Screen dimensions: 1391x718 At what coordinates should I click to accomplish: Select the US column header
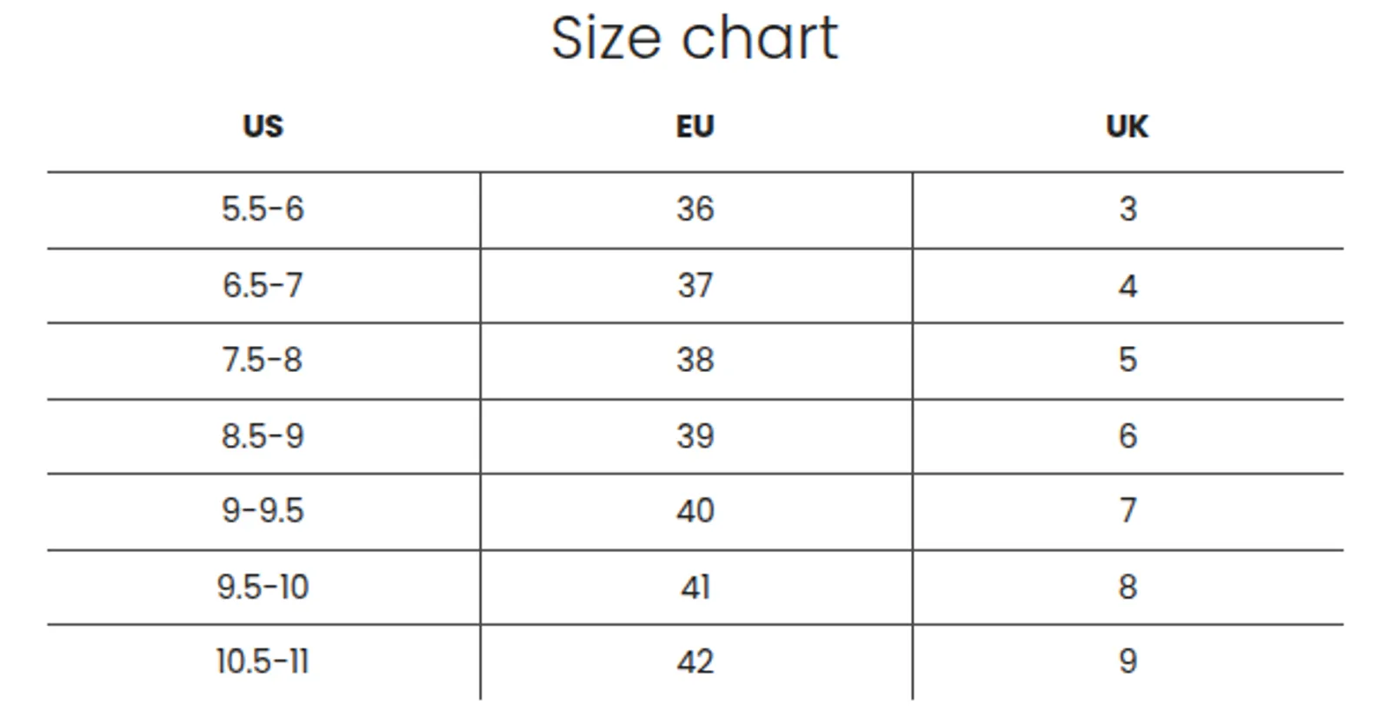(x=263, y=127)
